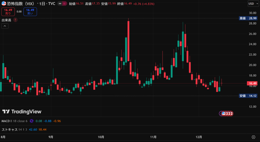The height and width of the screenshot is (142, 260).
Task: Click the 10月 marker on time axis
Action: coord(101,137)
